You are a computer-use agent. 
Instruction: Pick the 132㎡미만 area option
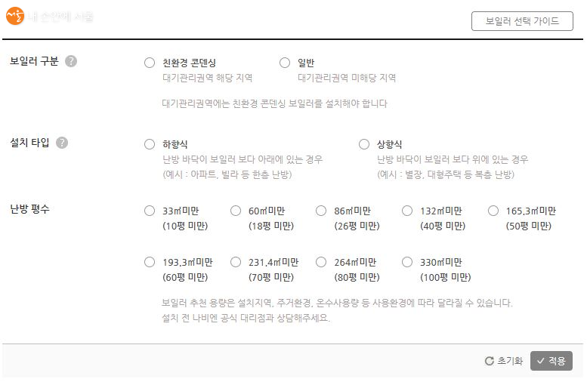[407, 211]
